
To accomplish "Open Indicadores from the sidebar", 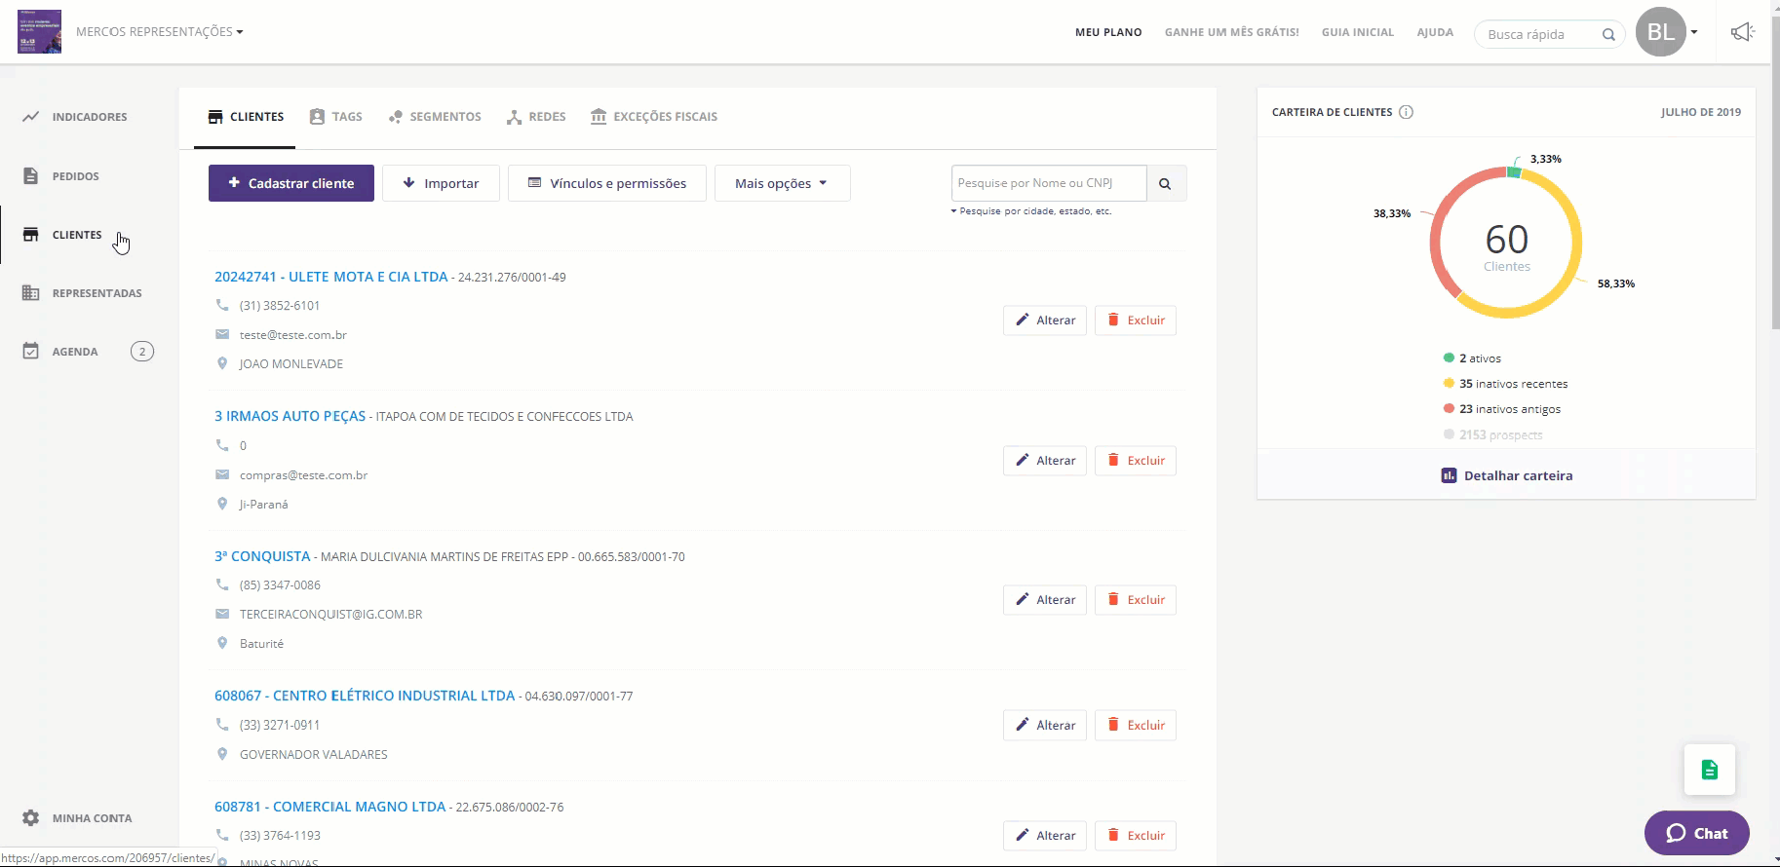I will click(89, 117).
